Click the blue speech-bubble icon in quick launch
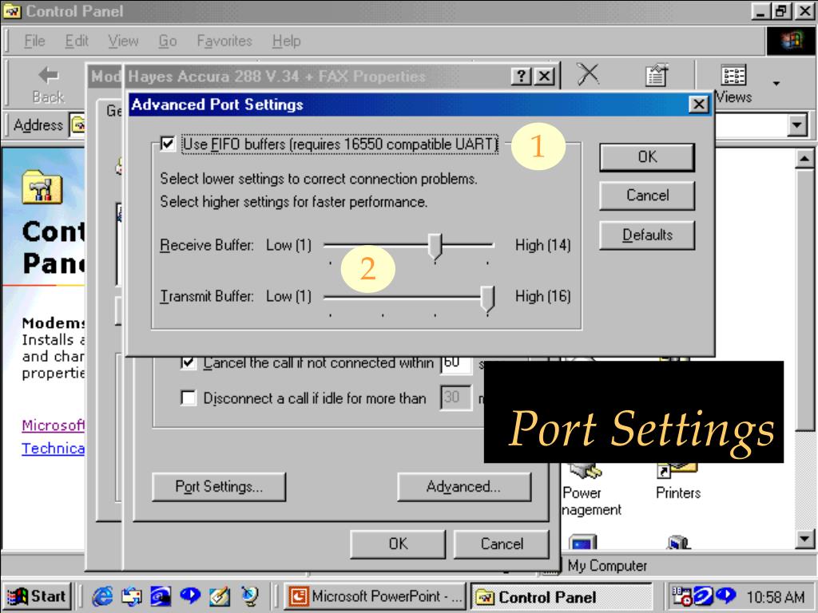 (x=190, y=595)
